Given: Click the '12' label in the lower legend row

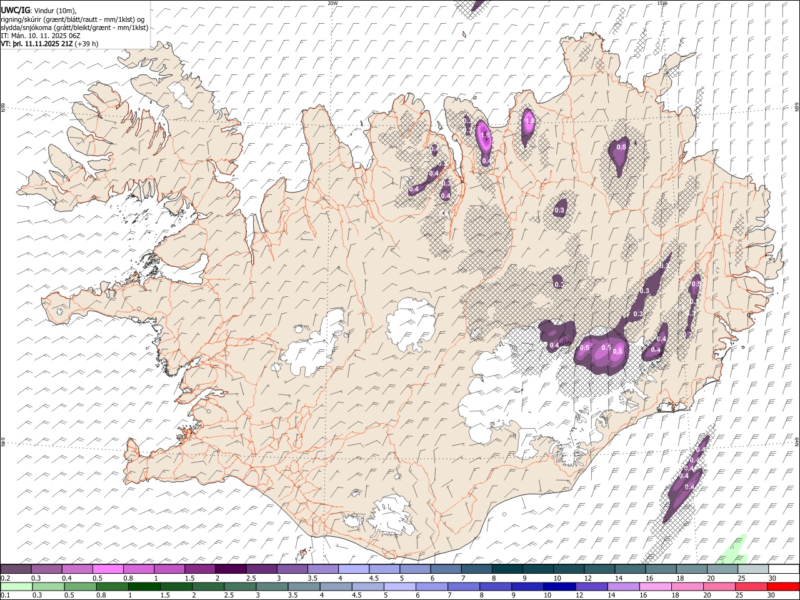Looking at the screenshot, I should click(579, 595).
